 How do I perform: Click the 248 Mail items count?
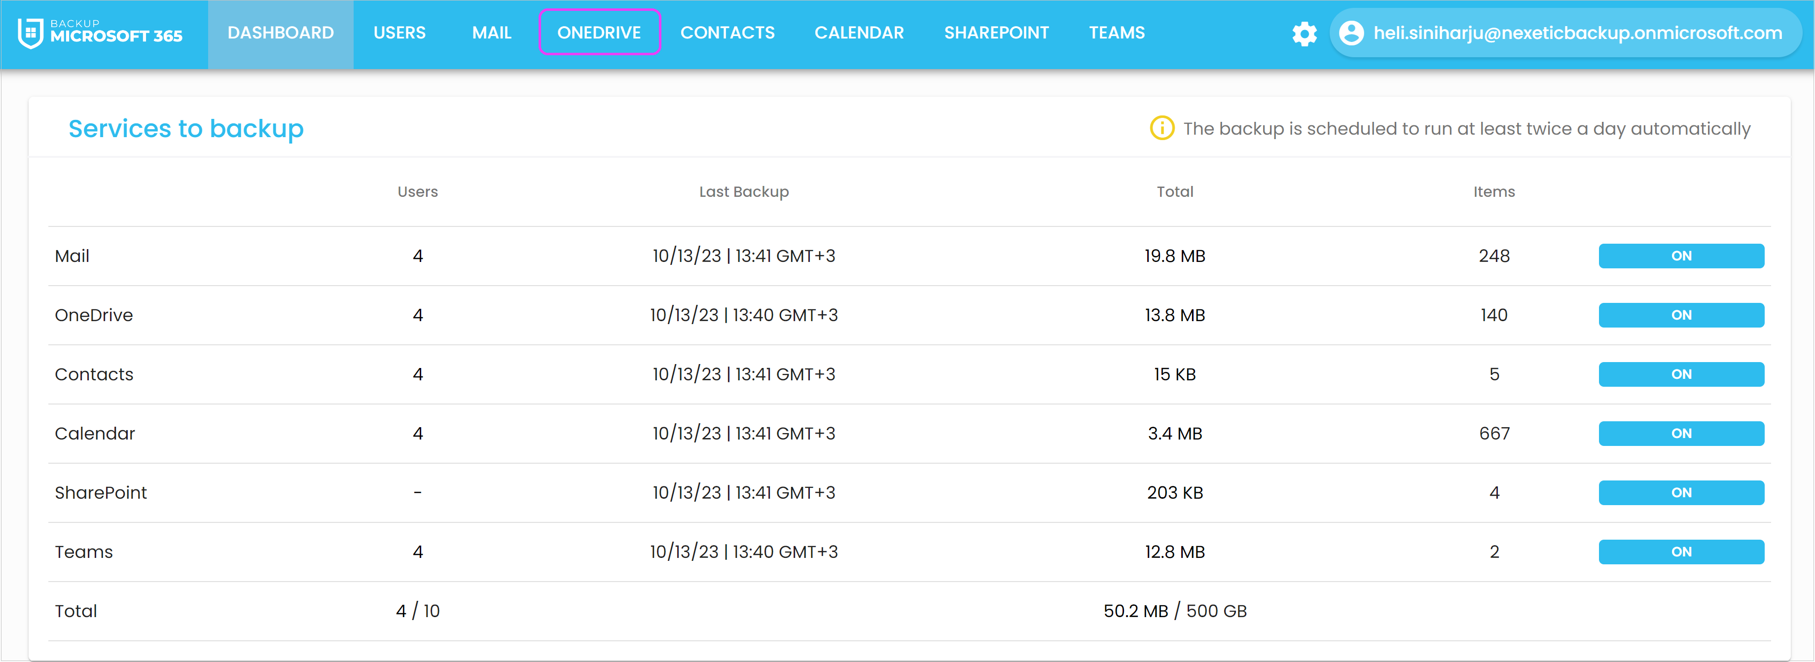(1494, 256)
